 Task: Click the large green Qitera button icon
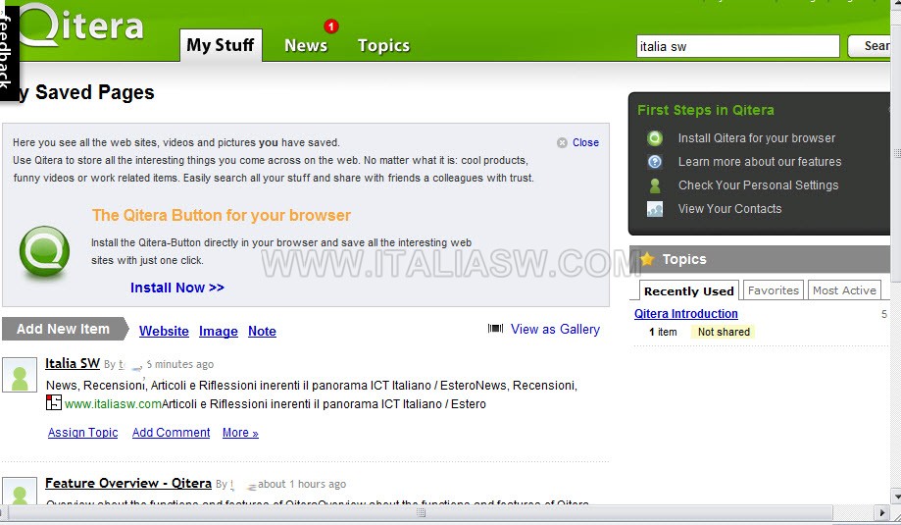pos(44,252)
